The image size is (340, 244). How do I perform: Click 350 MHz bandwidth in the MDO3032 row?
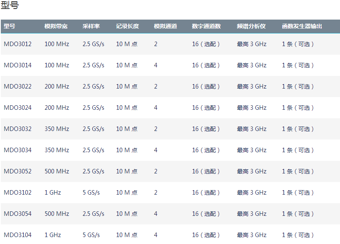click(57, 129)
